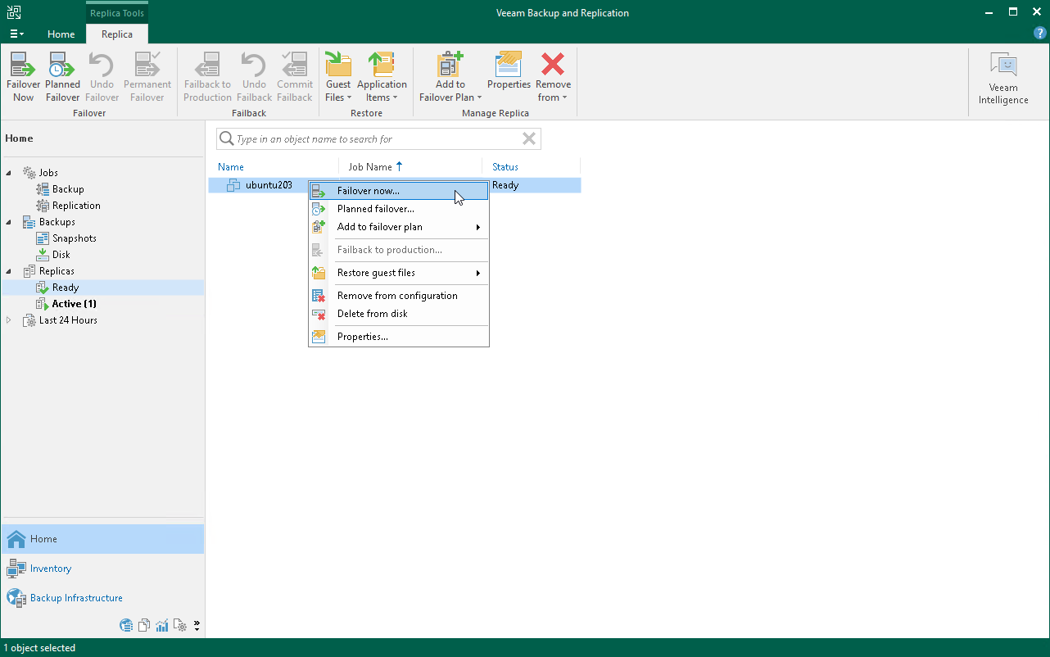The image size is (1050, 657).
Task: Sort list by the Name column header
Action: (231, 167)
